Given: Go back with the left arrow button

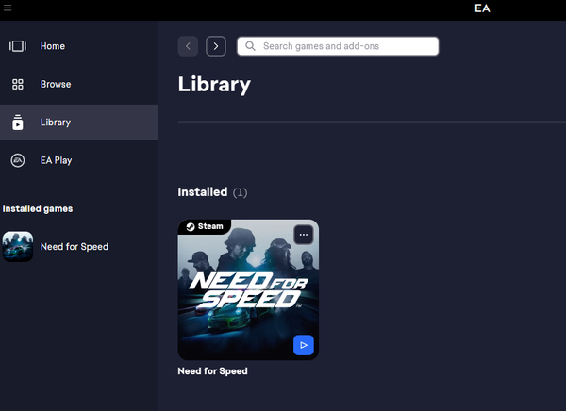Looking at the screenshot, I should pyautogui.click(x=188, y=46).
